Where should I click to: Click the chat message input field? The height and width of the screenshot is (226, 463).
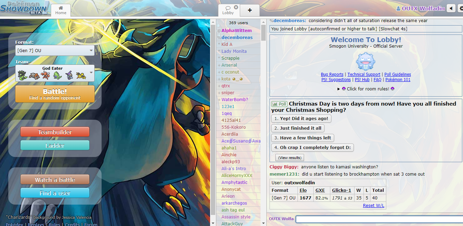point(379,219)
